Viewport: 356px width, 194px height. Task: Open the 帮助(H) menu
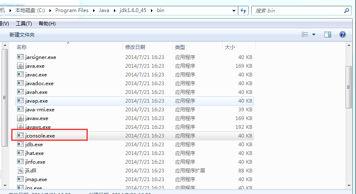point(47,23)
